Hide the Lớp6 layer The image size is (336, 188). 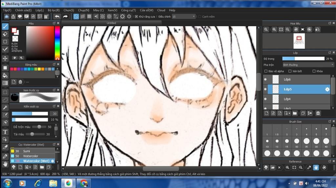coord(265,79)
